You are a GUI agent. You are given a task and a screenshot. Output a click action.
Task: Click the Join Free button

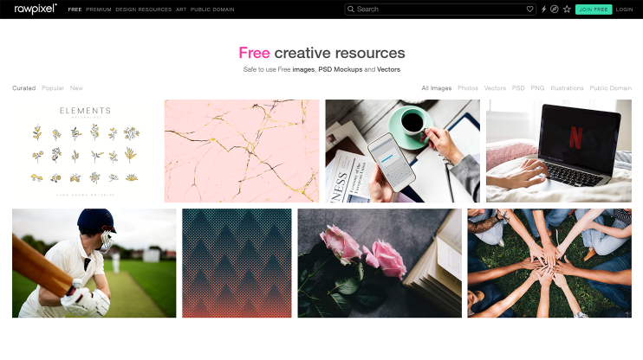point(594,10)
